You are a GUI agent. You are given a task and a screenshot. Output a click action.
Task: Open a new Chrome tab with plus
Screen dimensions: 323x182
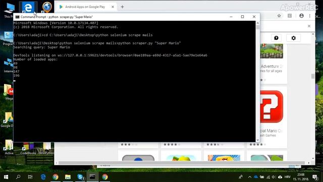pyautogui.click(x=122, y=7)
